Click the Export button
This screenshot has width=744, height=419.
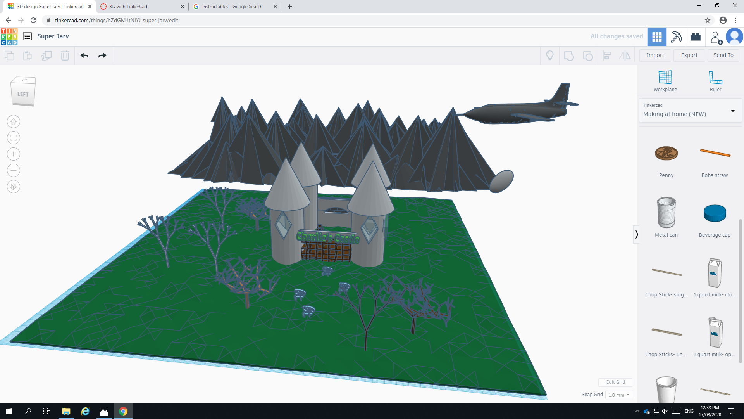689,55
